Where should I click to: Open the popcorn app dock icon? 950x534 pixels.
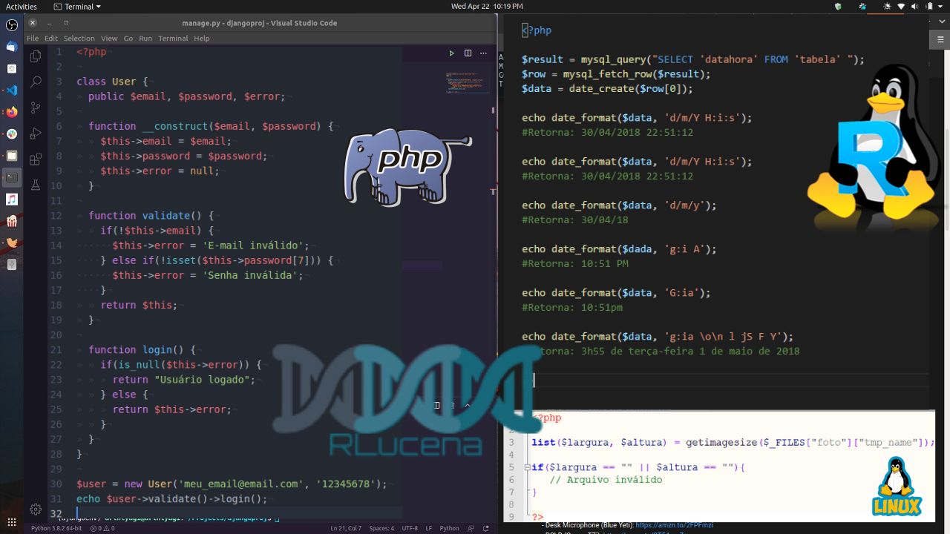click(12, 221)
